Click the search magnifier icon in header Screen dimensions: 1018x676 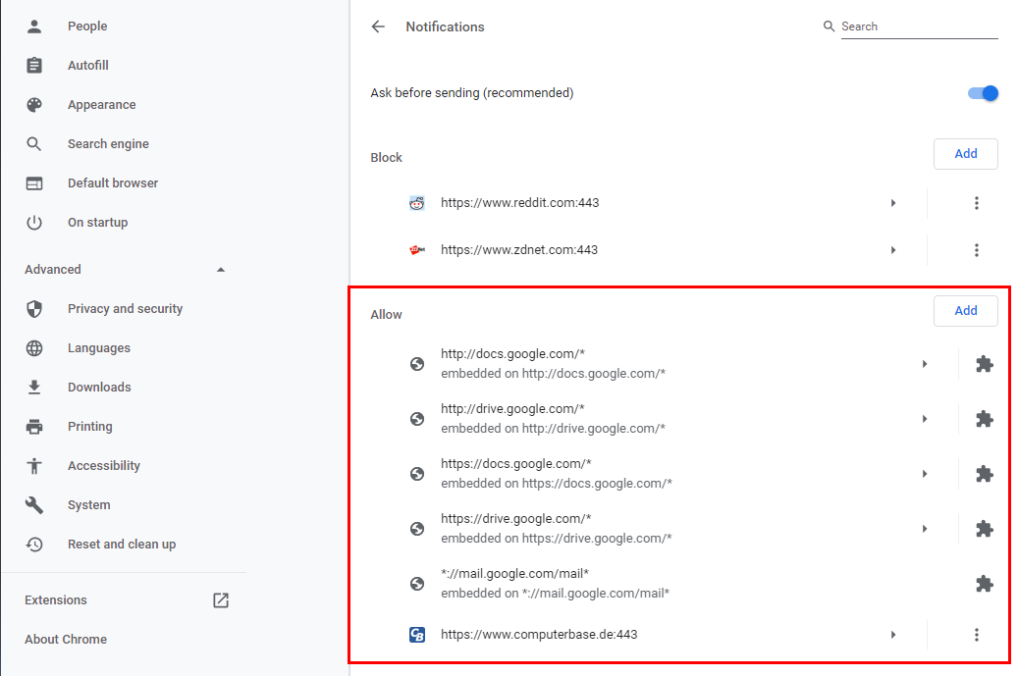point(829,26)
